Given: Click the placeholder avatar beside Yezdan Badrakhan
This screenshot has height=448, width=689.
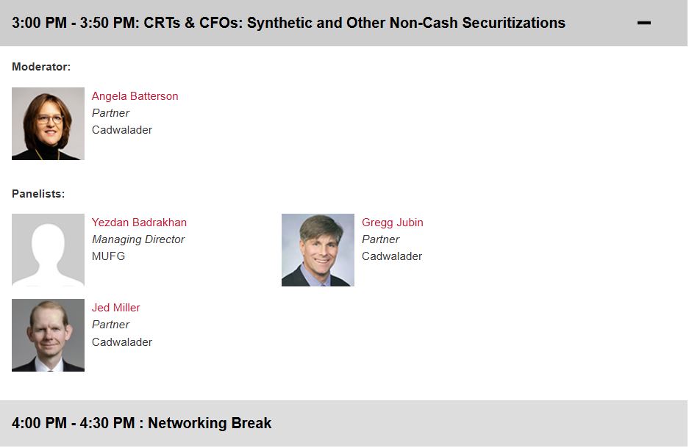Looking at the screenshot, I should tap(48, 250).
